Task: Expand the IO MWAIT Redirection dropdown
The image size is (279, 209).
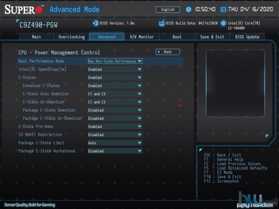Action: point(115,135)
